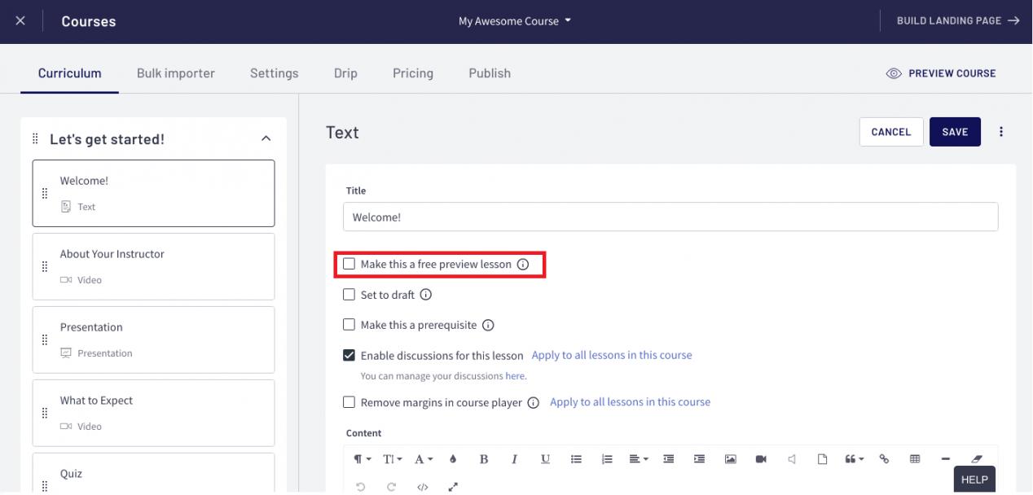The image size is (1033, 495).
Task: Pick a text color with droplet icon
Action: point(453,459)
